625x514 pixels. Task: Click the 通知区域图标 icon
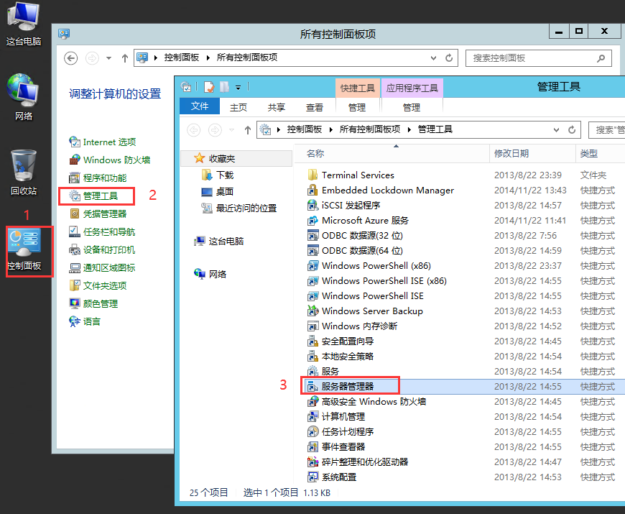click(x=75, y=267)
